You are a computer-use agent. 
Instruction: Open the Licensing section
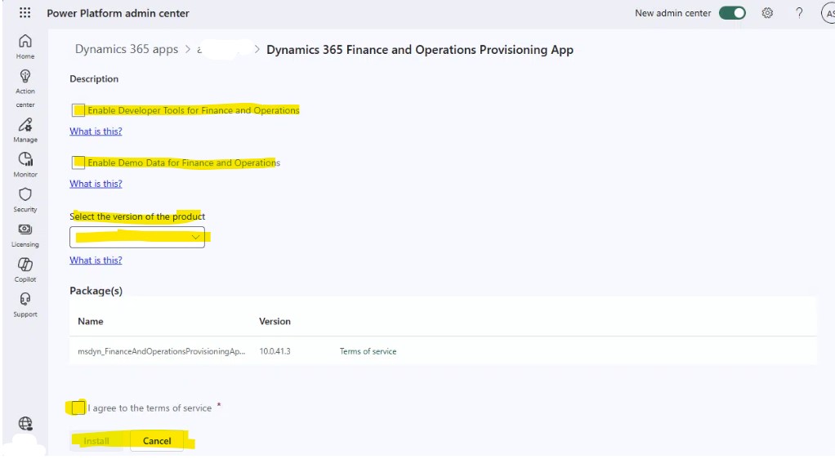click(25, 235)
